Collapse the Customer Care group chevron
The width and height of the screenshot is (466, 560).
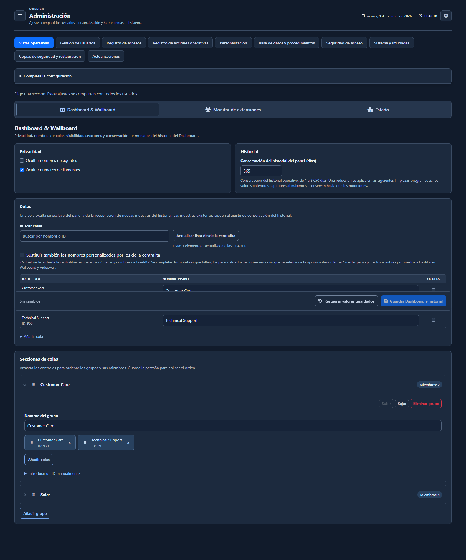coord(25,385)
